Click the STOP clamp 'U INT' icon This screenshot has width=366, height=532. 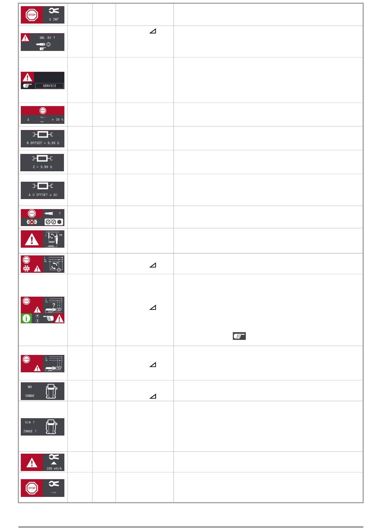(x=42, y=15)
